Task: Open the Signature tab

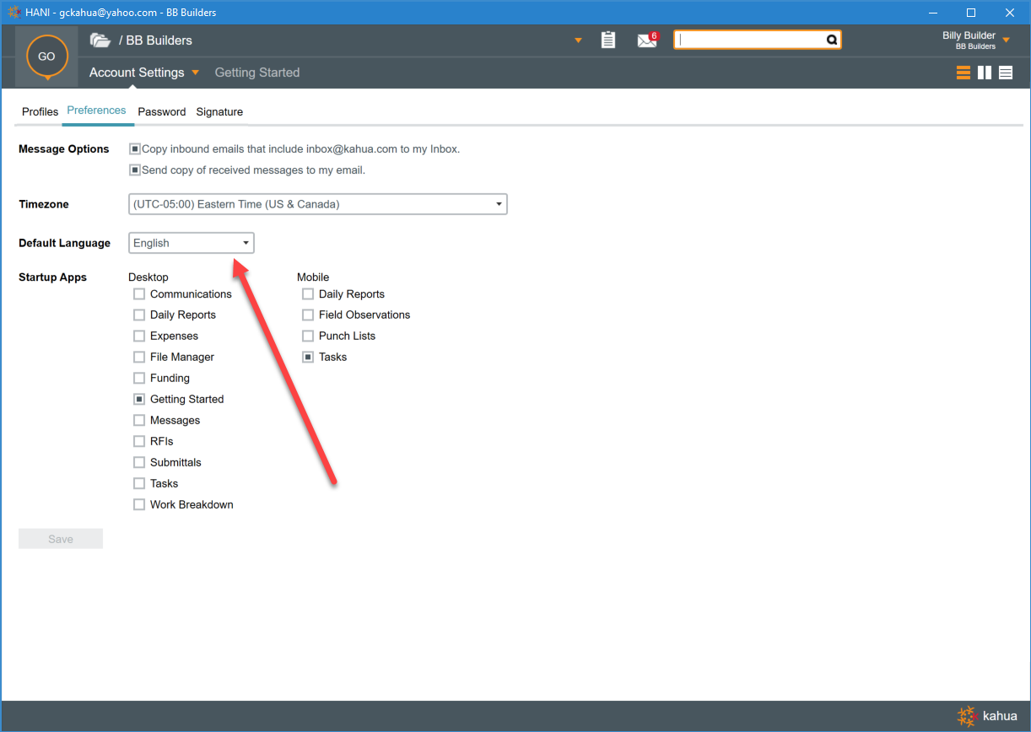Action: [219, 112]
